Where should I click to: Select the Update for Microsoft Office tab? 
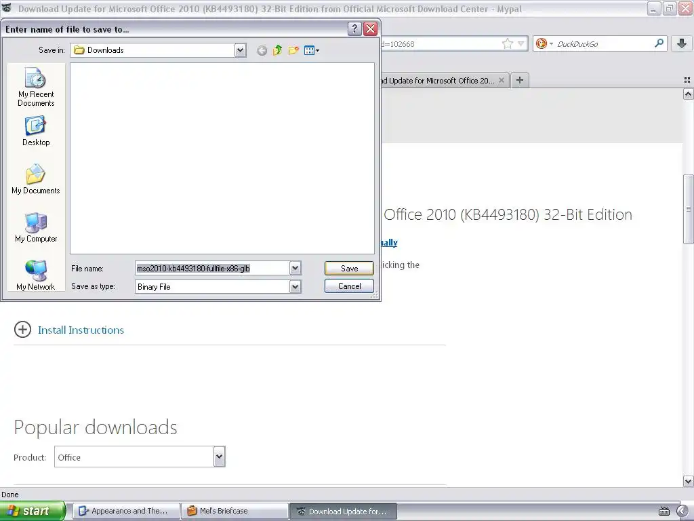438,81
